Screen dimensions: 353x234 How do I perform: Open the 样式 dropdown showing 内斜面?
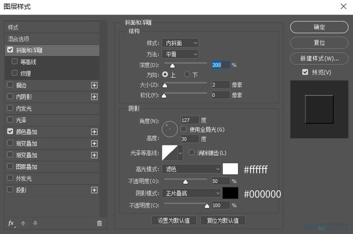point(180,43)
